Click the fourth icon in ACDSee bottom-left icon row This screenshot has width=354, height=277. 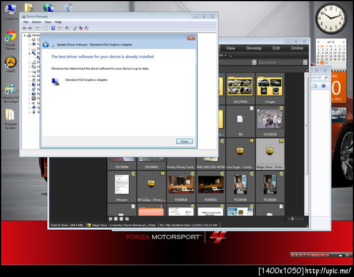(127, 219)
